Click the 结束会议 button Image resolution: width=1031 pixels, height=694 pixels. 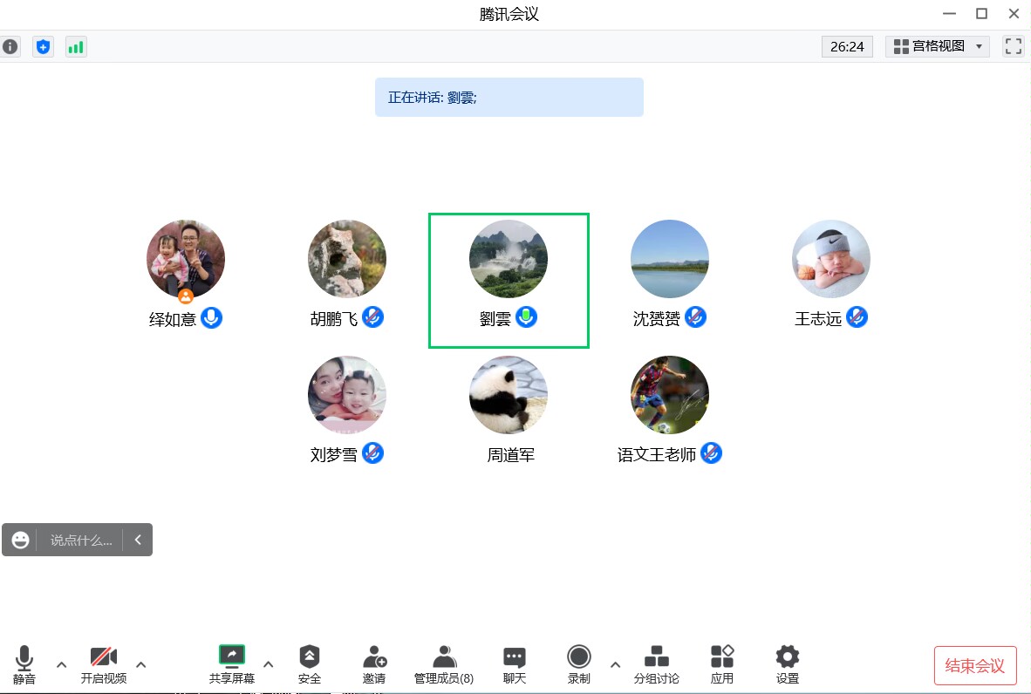[975, 666]
